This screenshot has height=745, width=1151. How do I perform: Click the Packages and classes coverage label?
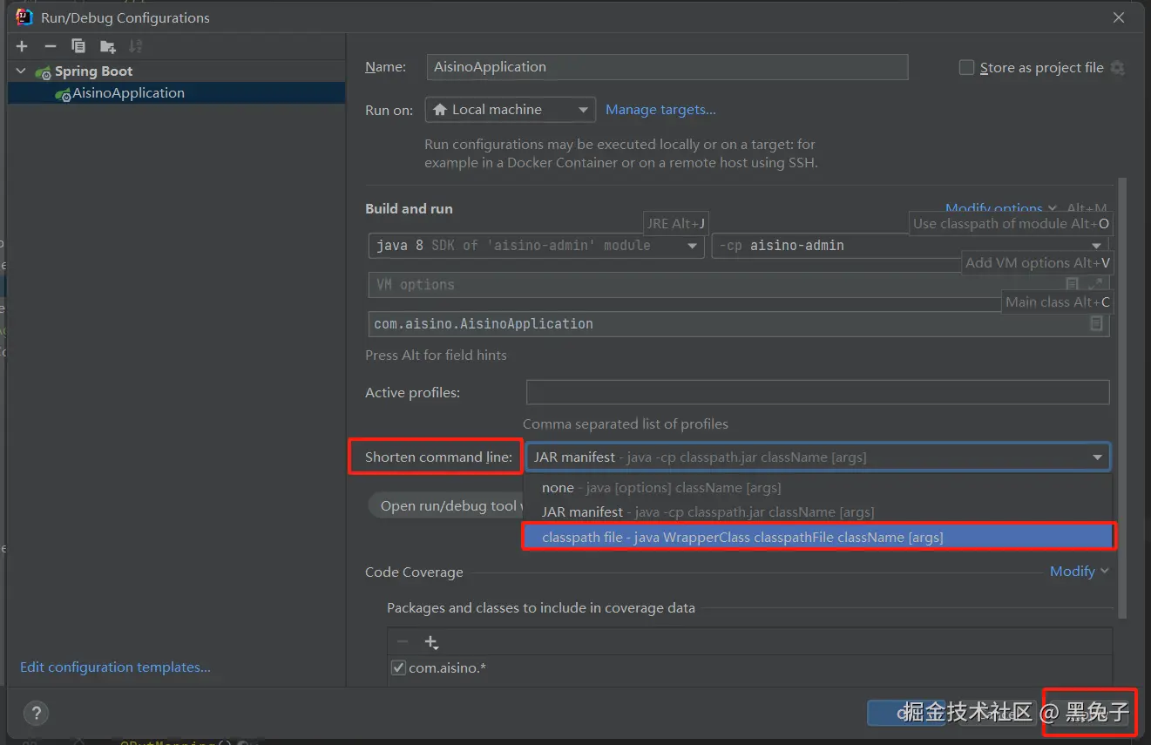(541, 608)
